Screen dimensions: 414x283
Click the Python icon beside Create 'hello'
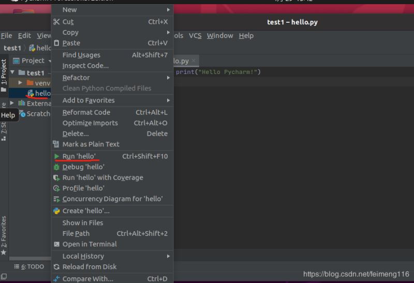coord(56,211)
